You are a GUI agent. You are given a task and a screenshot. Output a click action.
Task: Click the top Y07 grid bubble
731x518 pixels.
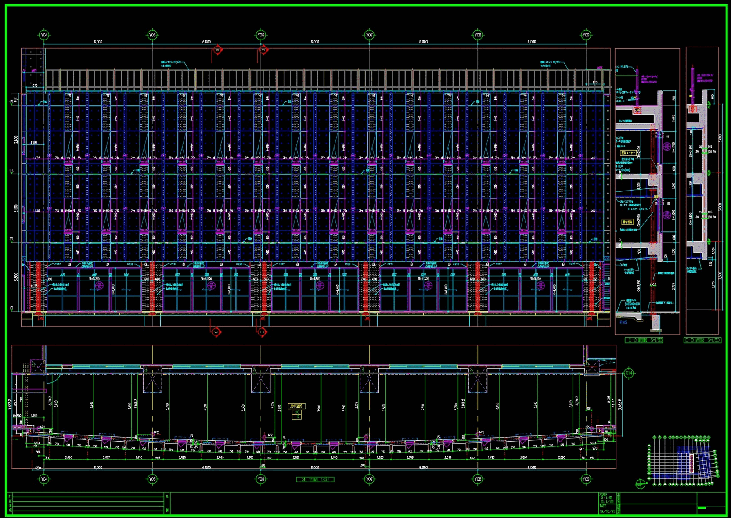click(x=369, y=35)
